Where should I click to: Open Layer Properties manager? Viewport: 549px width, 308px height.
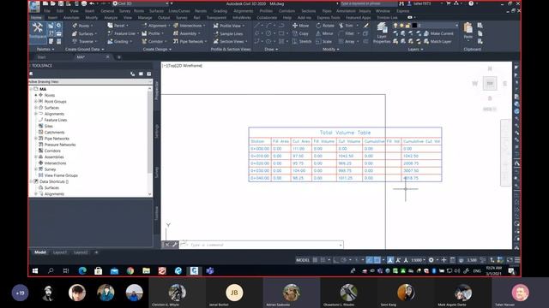[382, 33]
